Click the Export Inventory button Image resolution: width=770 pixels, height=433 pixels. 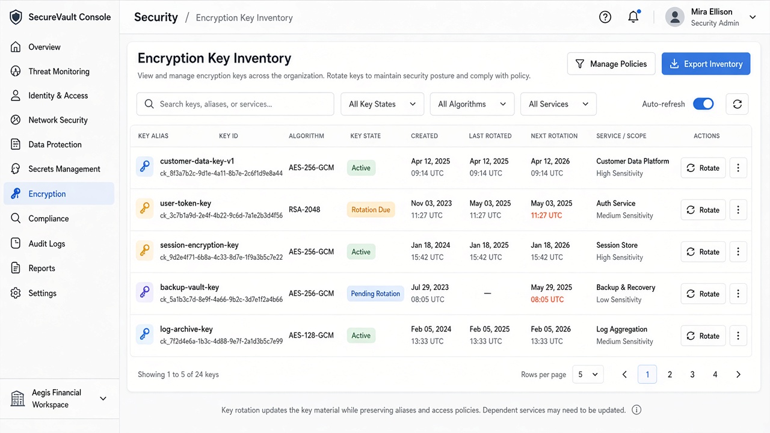[706, 64]
